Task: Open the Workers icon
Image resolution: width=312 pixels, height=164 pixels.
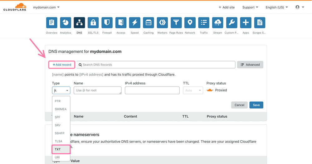Action: (162, 23)
